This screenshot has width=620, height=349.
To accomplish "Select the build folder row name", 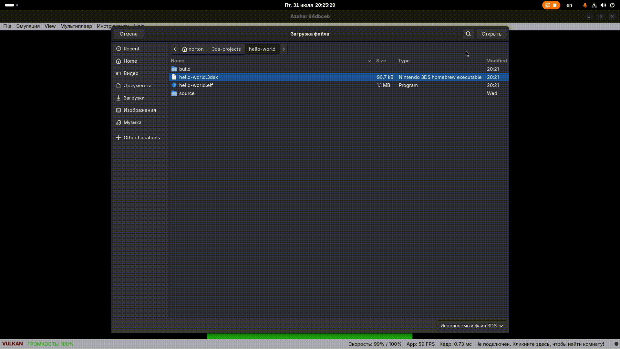I will pos(185,69).
